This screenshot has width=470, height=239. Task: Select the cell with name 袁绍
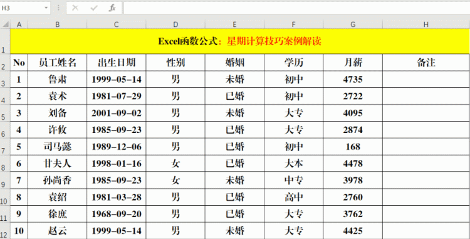57,197
